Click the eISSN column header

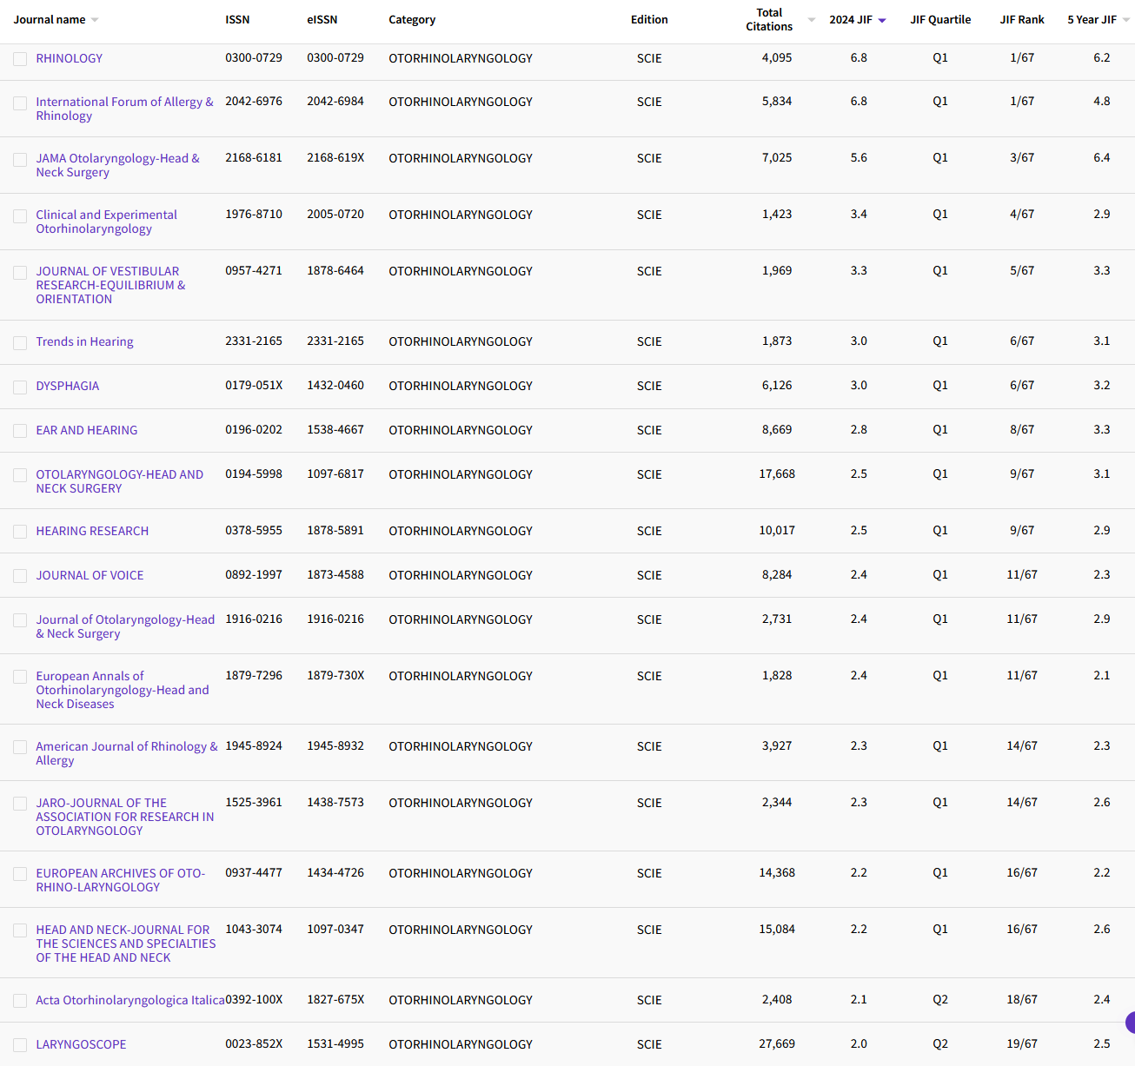tap(322, 20)
